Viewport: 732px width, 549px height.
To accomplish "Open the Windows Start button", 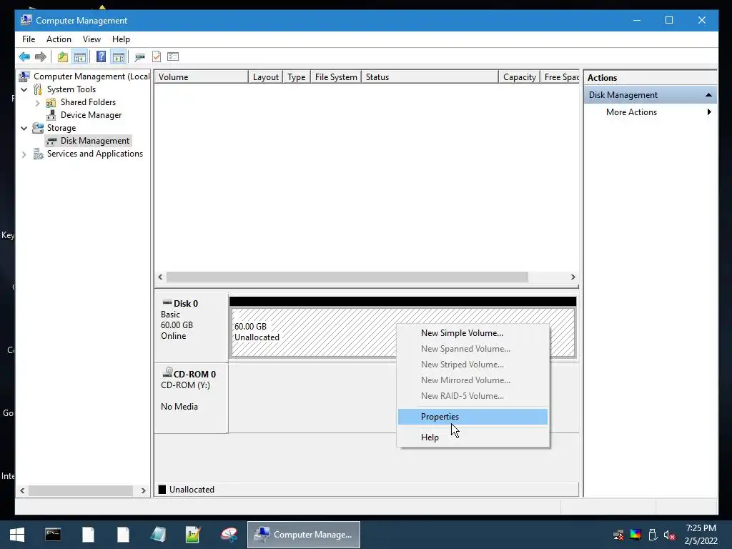I will [x=17, y=535].
